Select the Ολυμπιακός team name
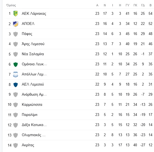This screenshot has width=154, height=152. (34, 135)
